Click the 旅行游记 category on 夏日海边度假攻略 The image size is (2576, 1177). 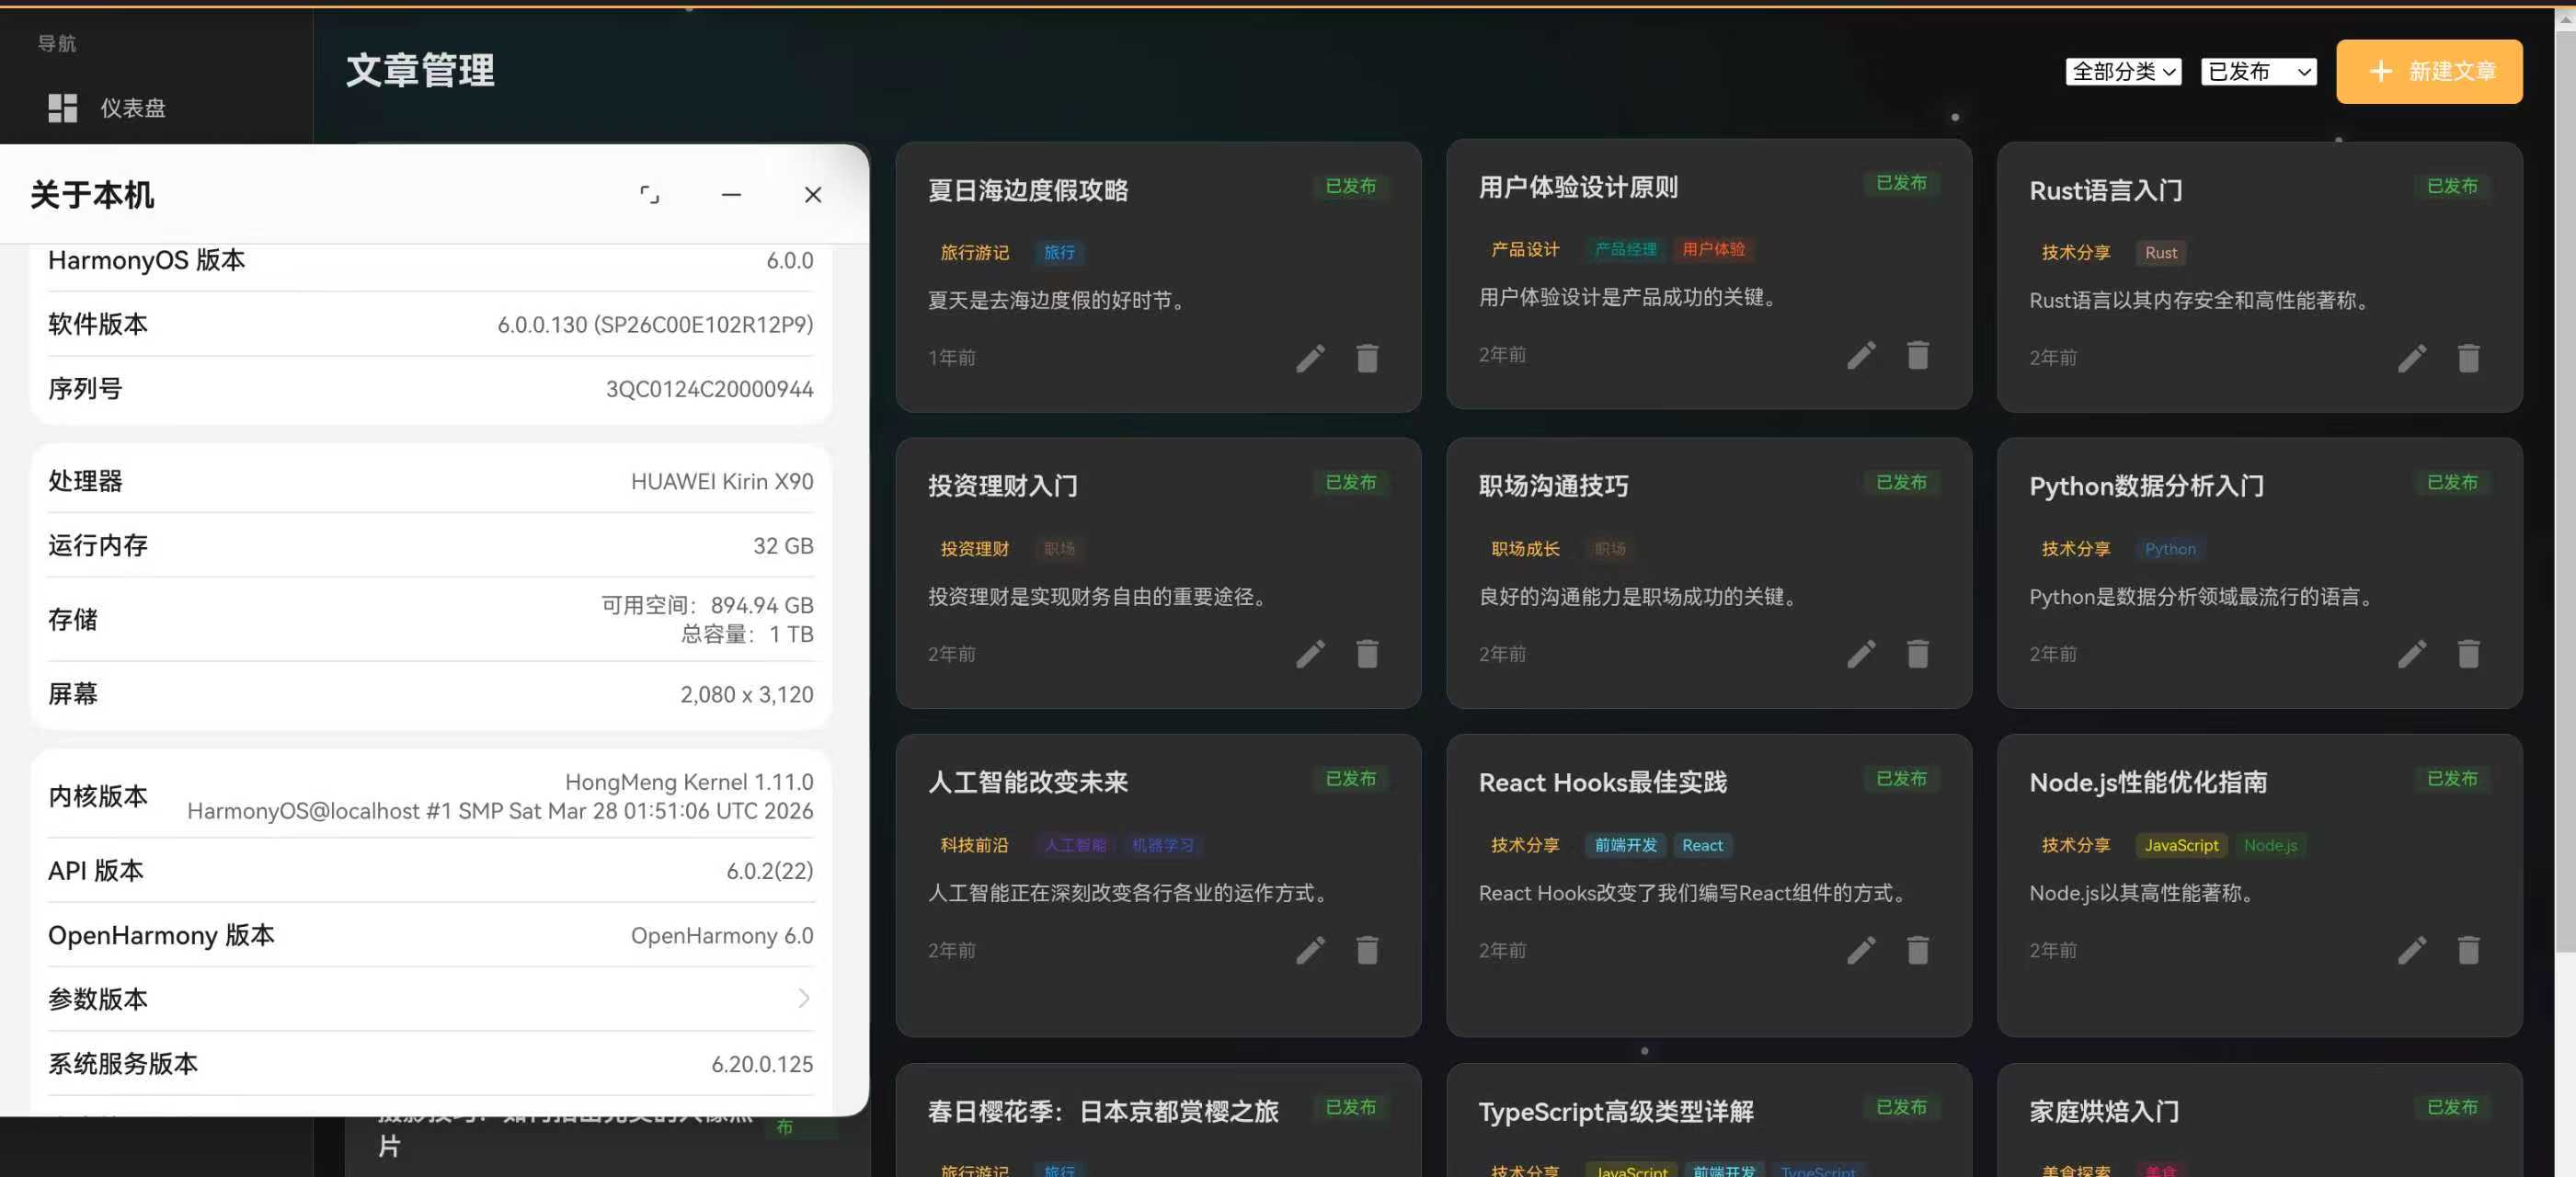(x=974, y=253)
